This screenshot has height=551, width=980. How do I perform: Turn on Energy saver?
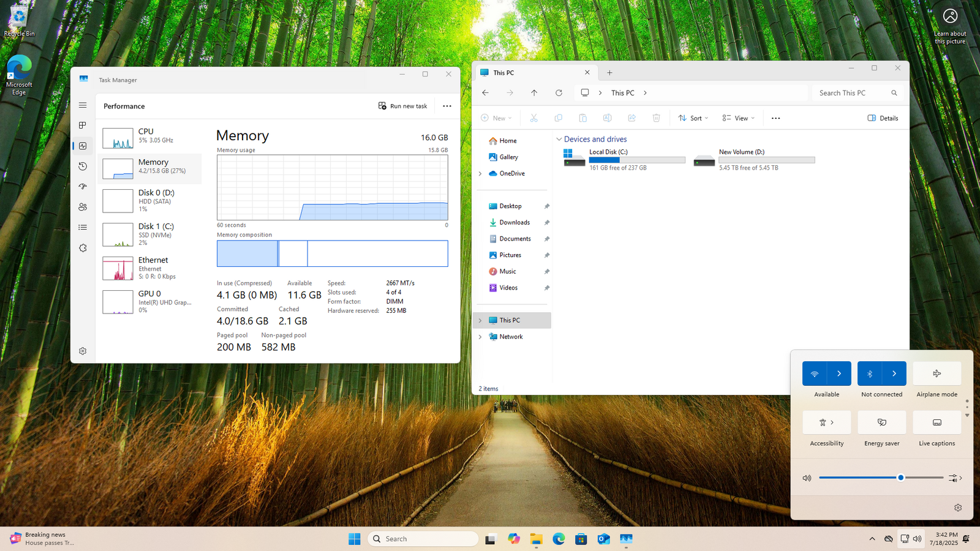pos(881,422)
